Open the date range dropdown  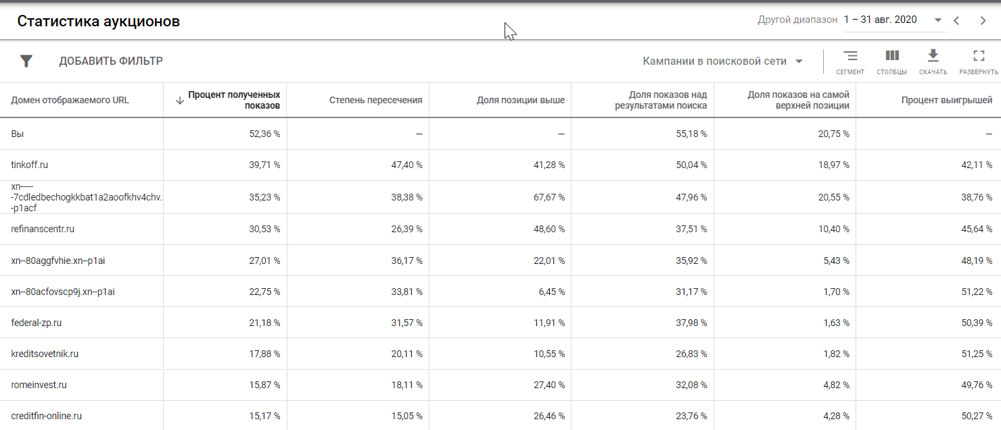point(937,20)
